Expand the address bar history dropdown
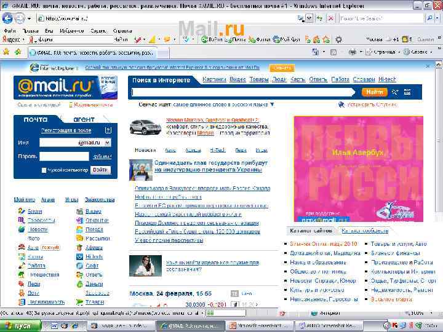The image size is (443, 332). pos(309,18)
